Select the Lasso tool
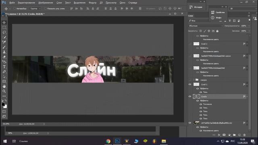The width and height of the screenshot is (258, 145). [x=4, y=32]
